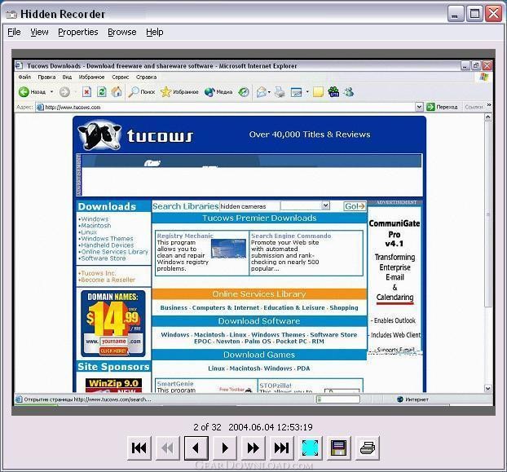
Task: Open the Back button history dropdown arrow
Action: pos(51,92)
